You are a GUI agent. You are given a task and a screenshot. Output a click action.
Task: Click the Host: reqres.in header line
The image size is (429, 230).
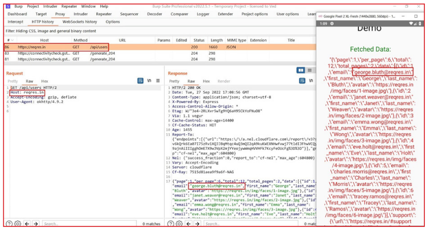27,93
